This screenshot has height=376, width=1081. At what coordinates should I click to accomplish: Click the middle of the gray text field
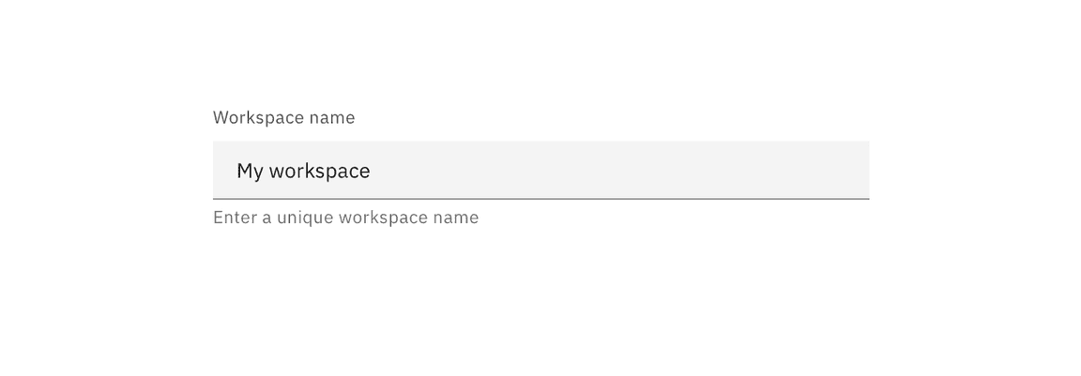540,170
